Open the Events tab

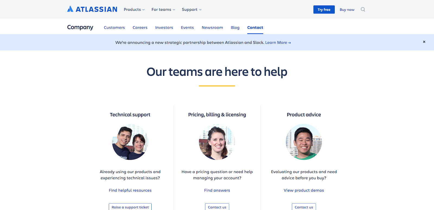coord(187,27)
